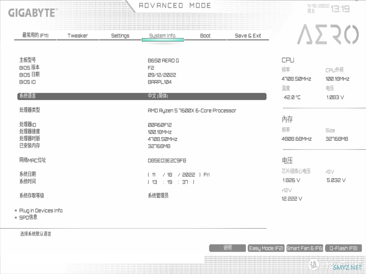Click BIOS 版本 value F2

coord(151,68)
